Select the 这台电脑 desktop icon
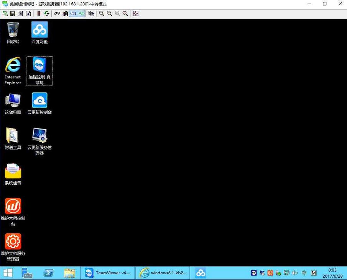The image size is (347, 280). click(x=13, y=104)
